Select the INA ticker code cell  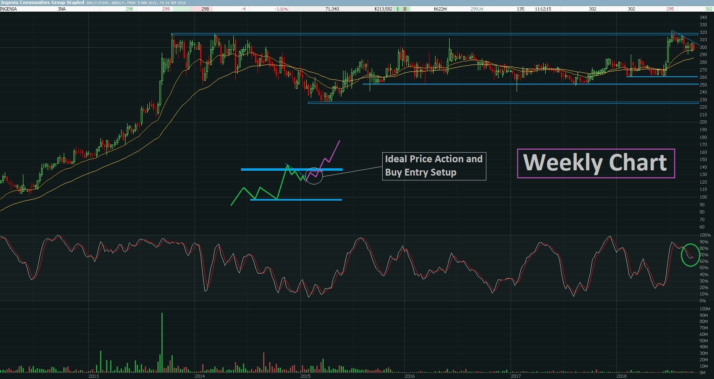pyautogui.click(x=62, y=9)
